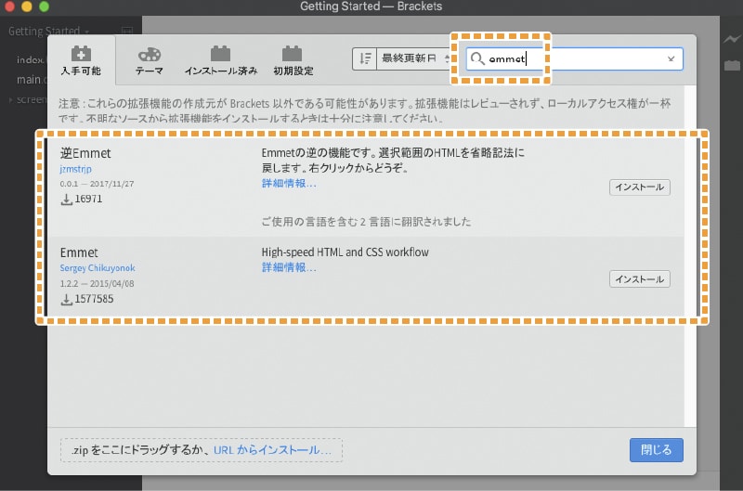Click version text 1.2.2 — 2015/04/08

coord(98,284)
